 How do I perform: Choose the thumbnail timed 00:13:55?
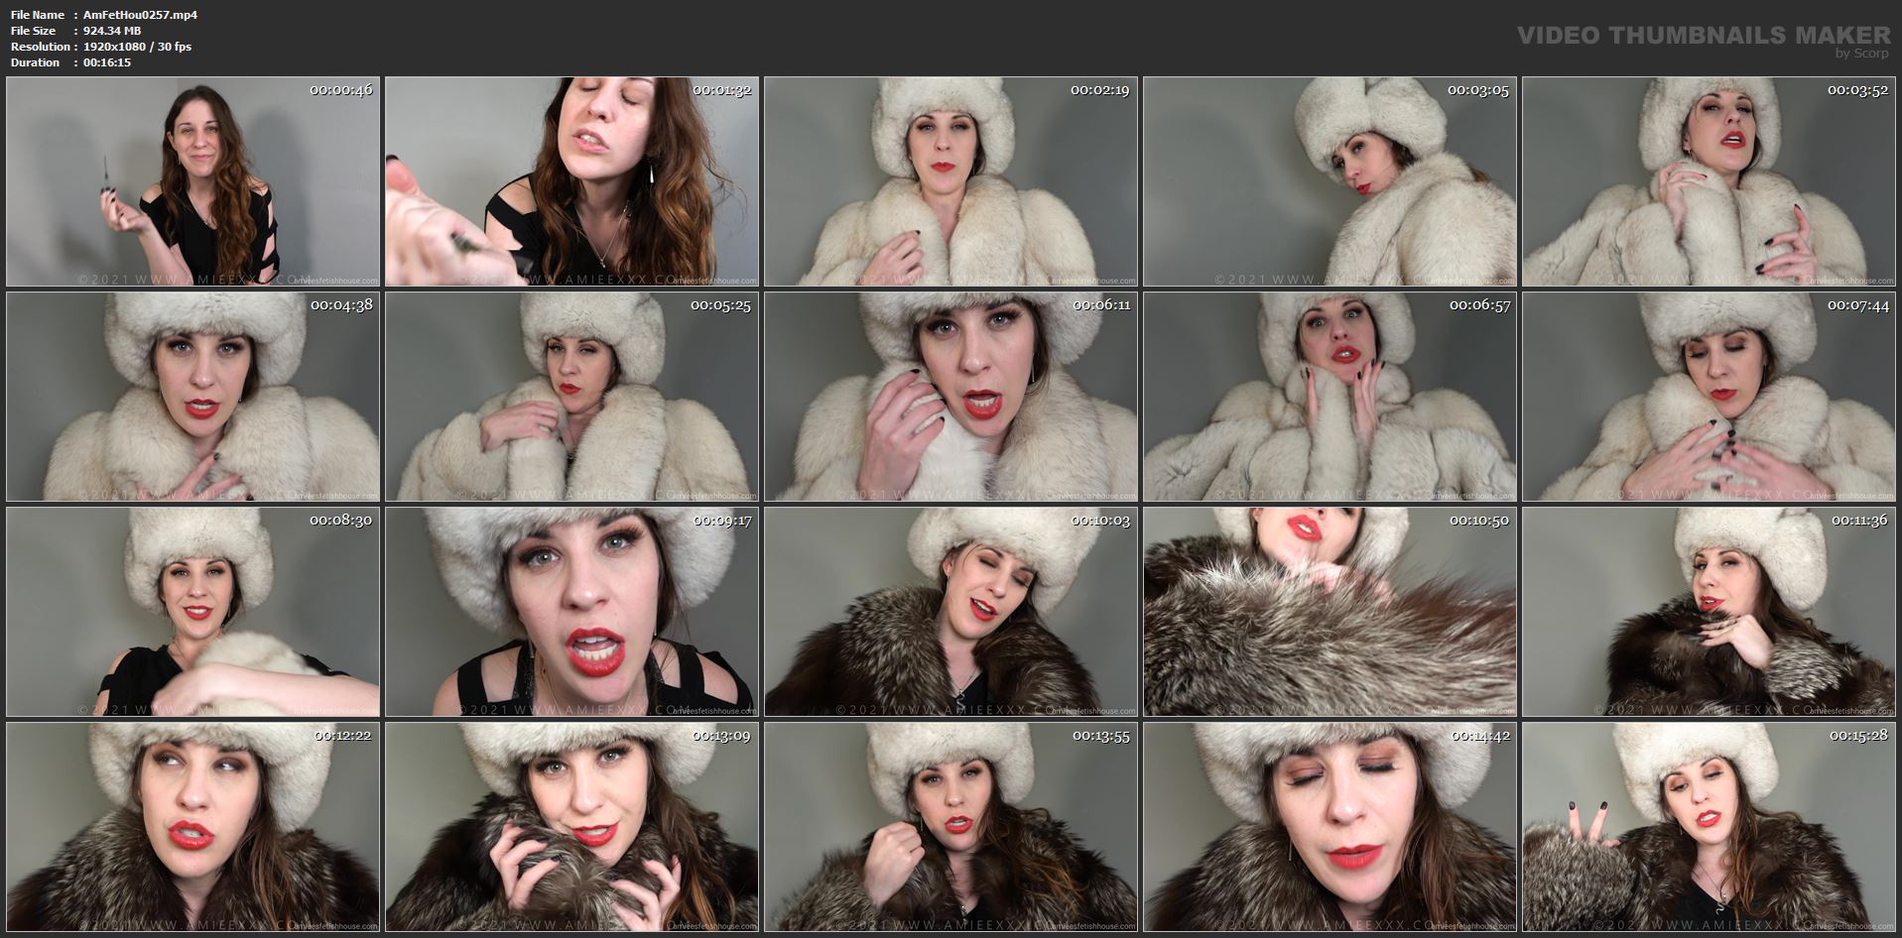coord(951,827)
